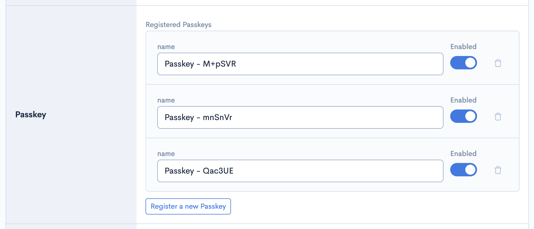Focus the name input showing Passkey - Qac3UE
The image size is (534, 229).
click(300, 171)
